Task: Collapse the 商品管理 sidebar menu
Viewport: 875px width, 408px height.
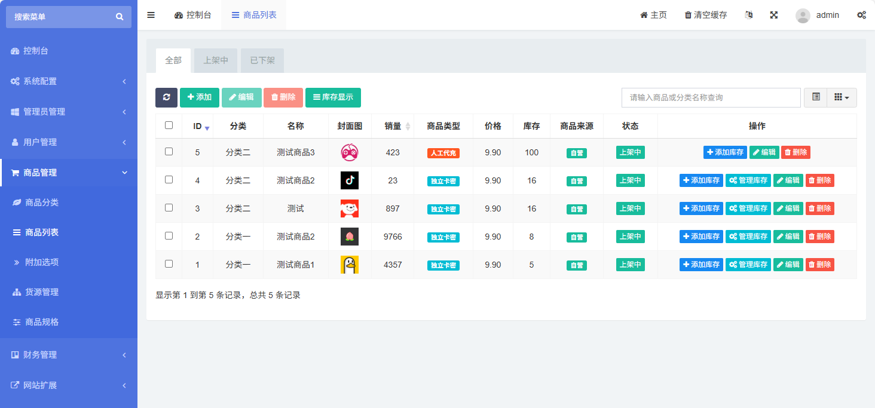Action: pos(69,173)
